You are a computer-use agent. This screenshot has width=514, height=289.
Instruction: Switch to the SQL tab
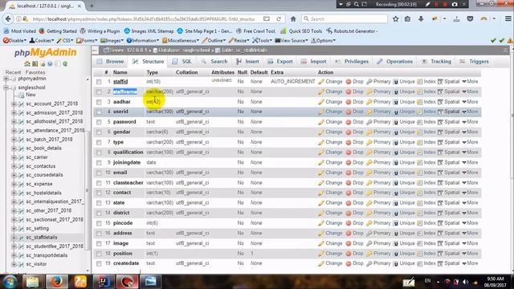(182, 62)
